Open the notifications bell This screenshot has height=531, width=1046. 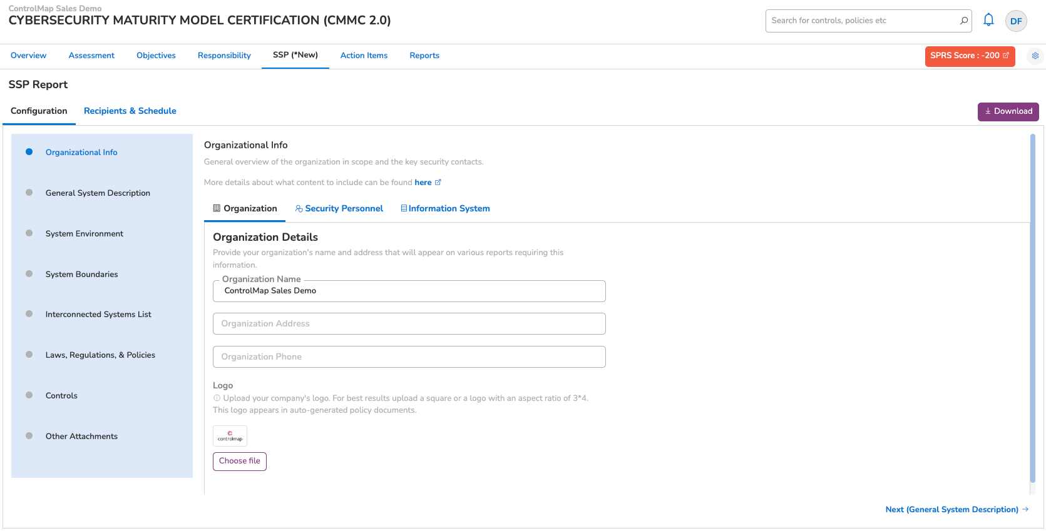(x=988, y=20)
